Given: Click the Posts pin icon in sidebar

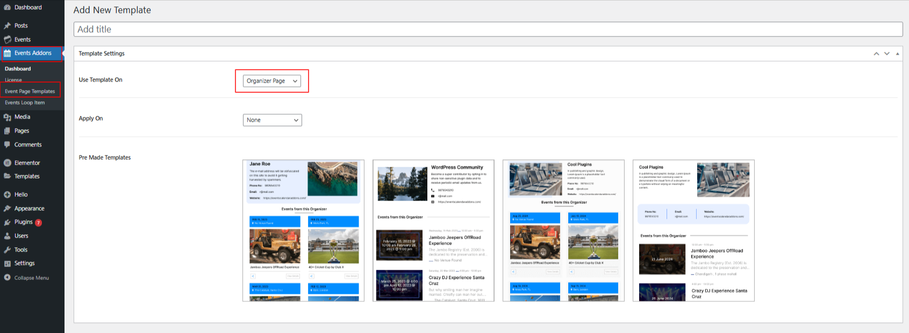Looking at the screenshot, I should (x=8, y=26).
